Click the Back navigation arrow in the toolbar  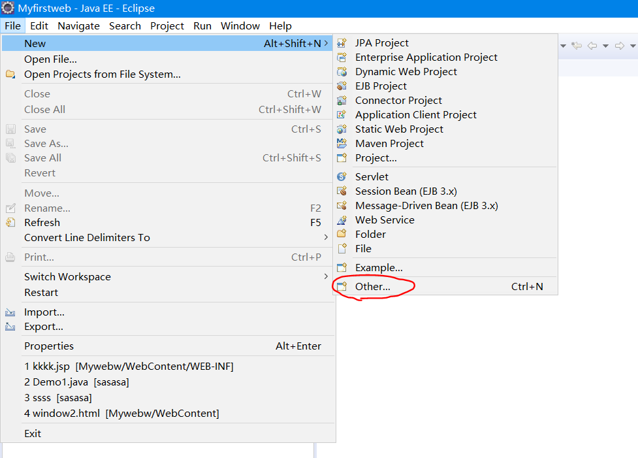(x=592, y=46)
